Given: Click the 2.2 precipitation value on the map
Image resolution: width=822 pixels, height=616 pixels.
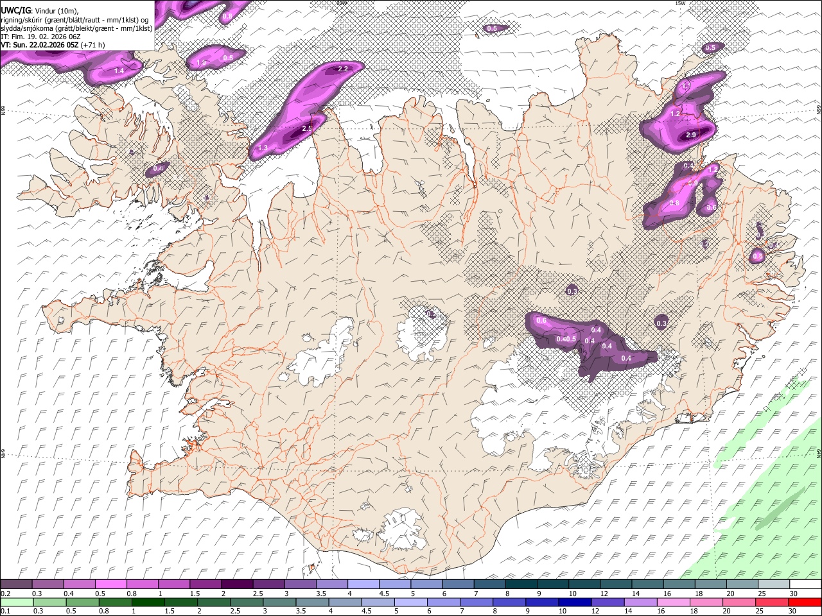Looking at the screenshot, I should tap(342, 69).
